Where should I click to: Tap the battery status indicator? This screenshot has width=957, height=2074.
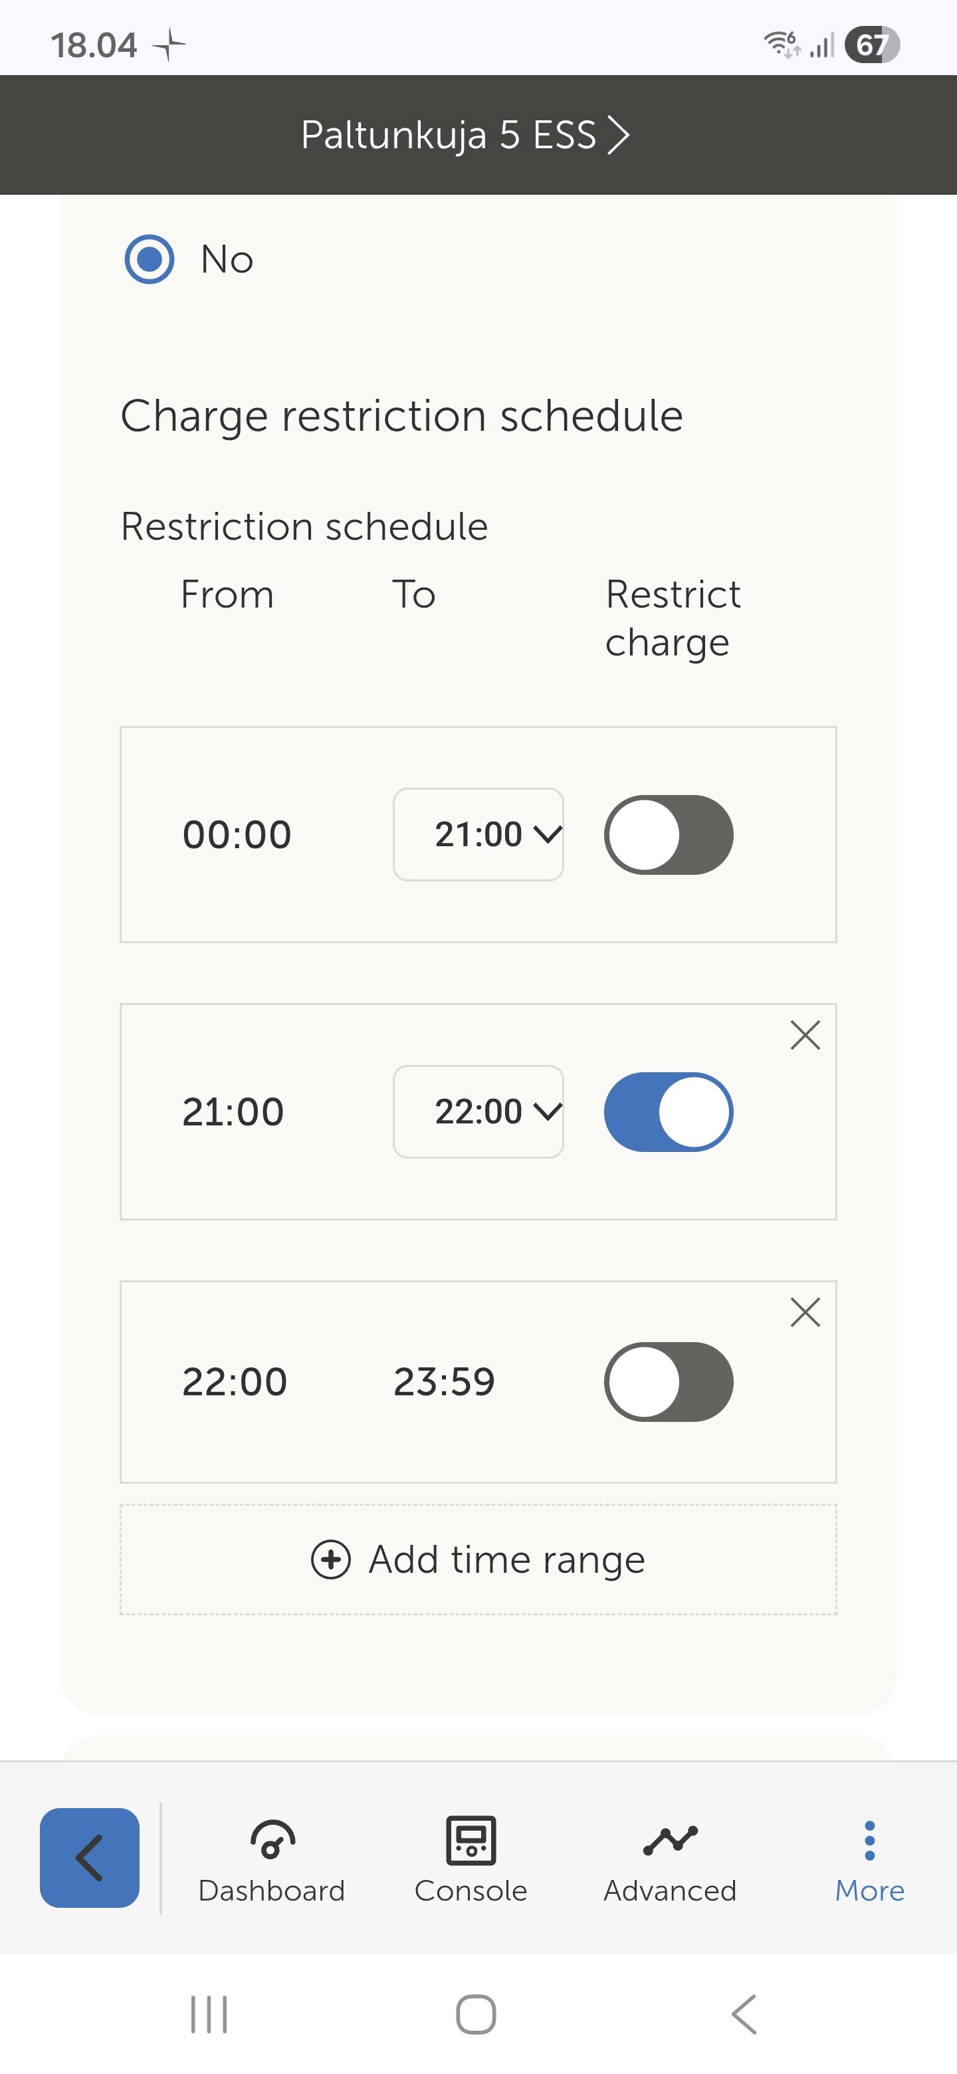pos(872,45)
